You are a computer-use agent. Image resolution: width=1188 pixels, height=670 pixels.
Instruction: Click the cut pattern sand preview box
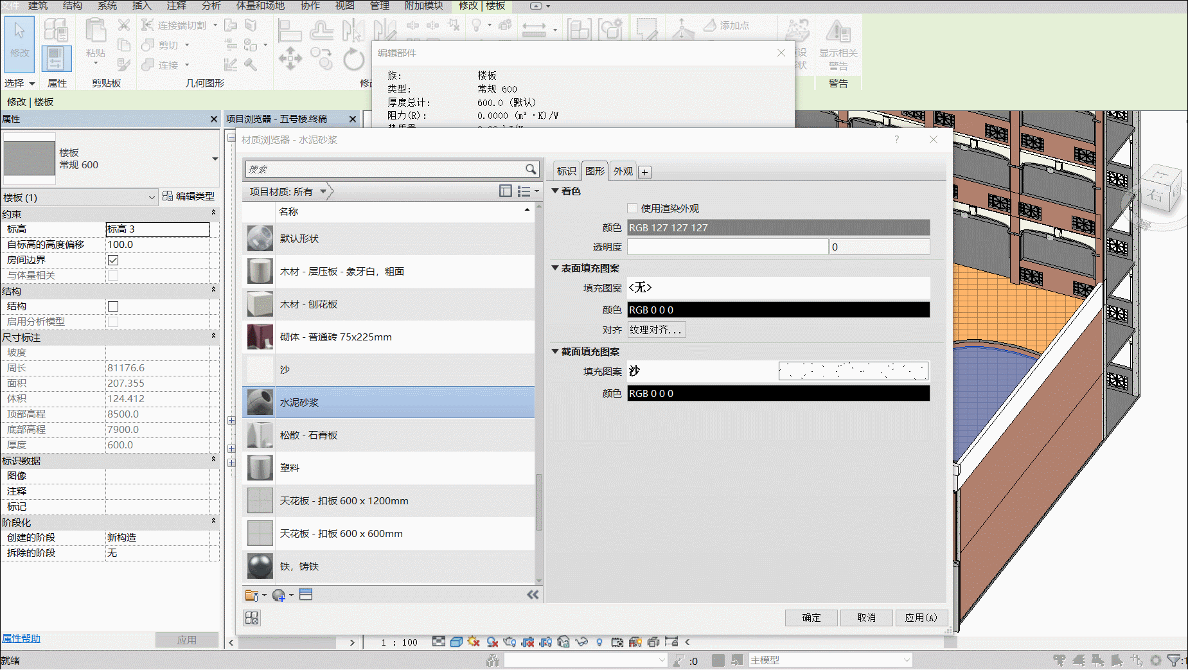[853, 371]
